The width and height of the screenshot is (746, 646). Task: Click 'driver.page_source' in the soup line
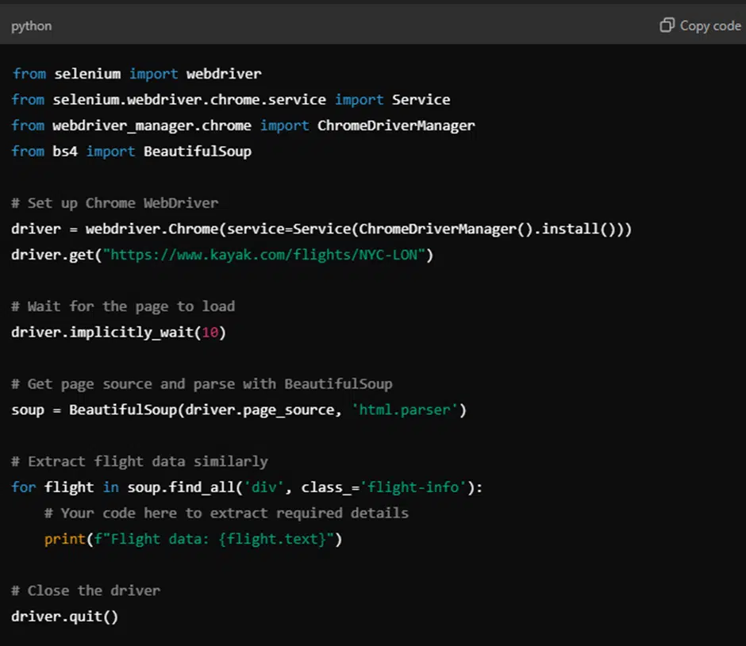click(x=260, y=410)
